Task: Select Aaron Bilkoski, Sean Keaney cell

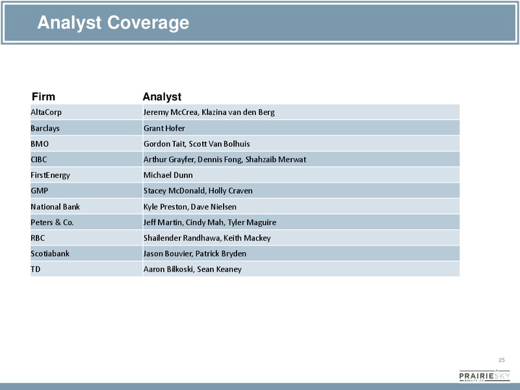Action: click(301, 269)
